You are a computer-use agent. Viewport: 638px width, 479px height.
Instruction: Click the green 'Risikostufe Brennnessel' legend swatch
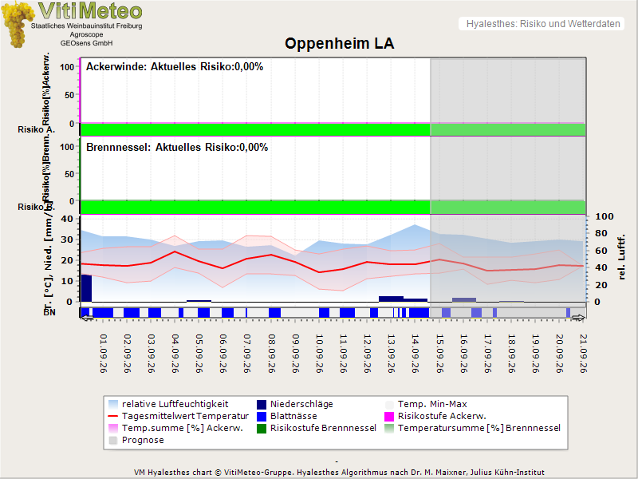click(x=262, y=428)
